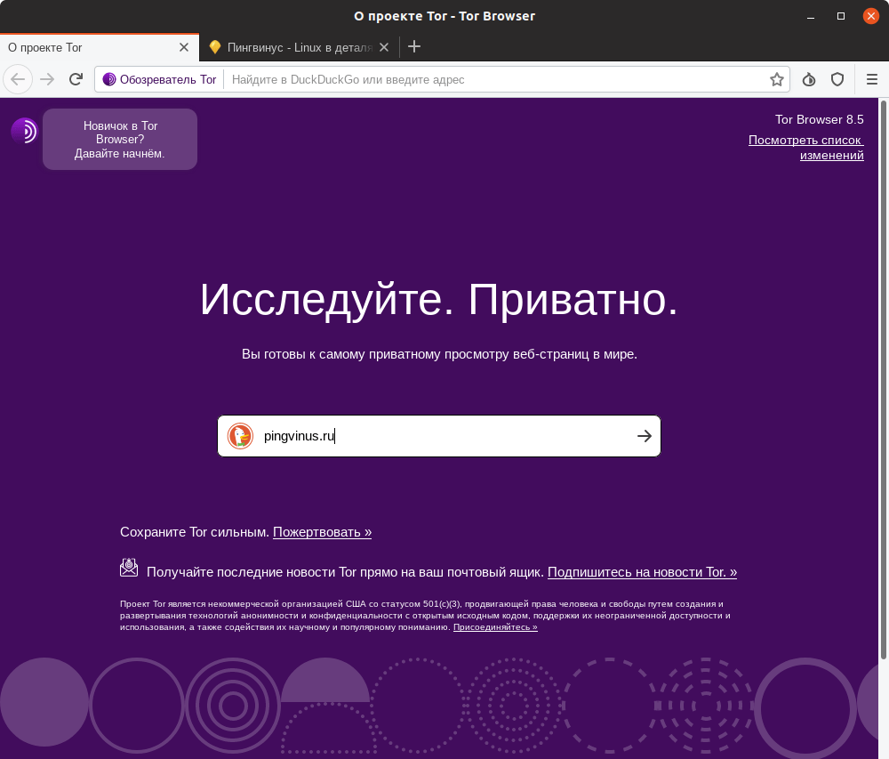Submit the search with arrow button
This screenshot has height=759, width=889.
click(645, 436)
